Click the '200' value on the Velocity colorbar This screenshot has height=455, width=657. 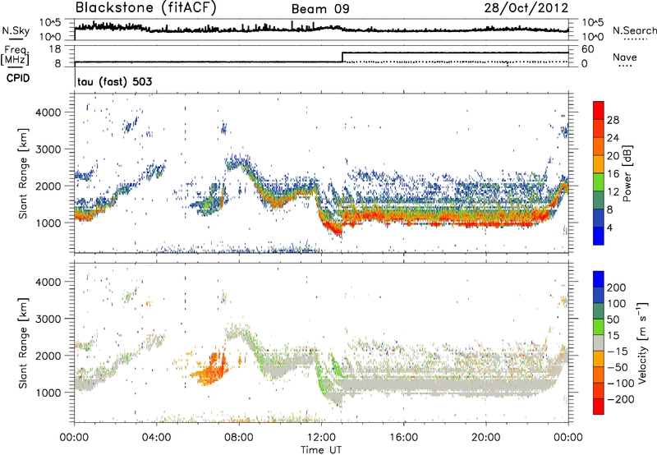click(x=617, y=287)
